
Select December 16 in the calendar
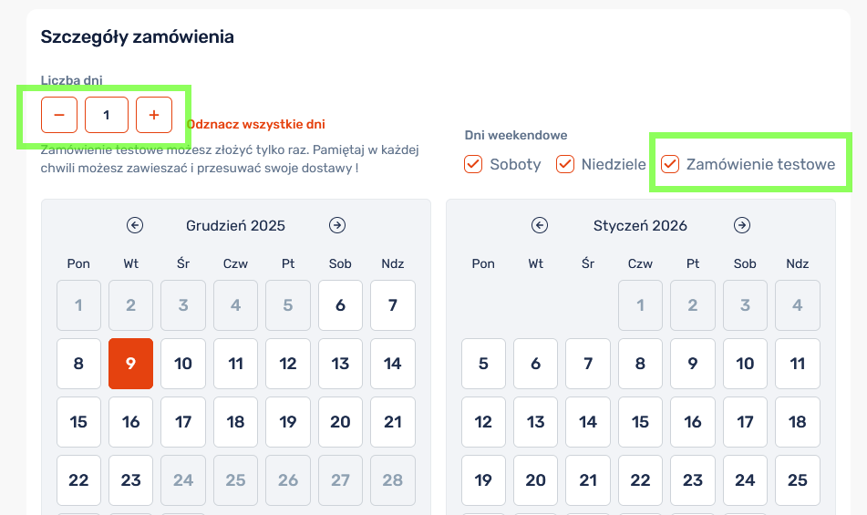click(130, 422)
